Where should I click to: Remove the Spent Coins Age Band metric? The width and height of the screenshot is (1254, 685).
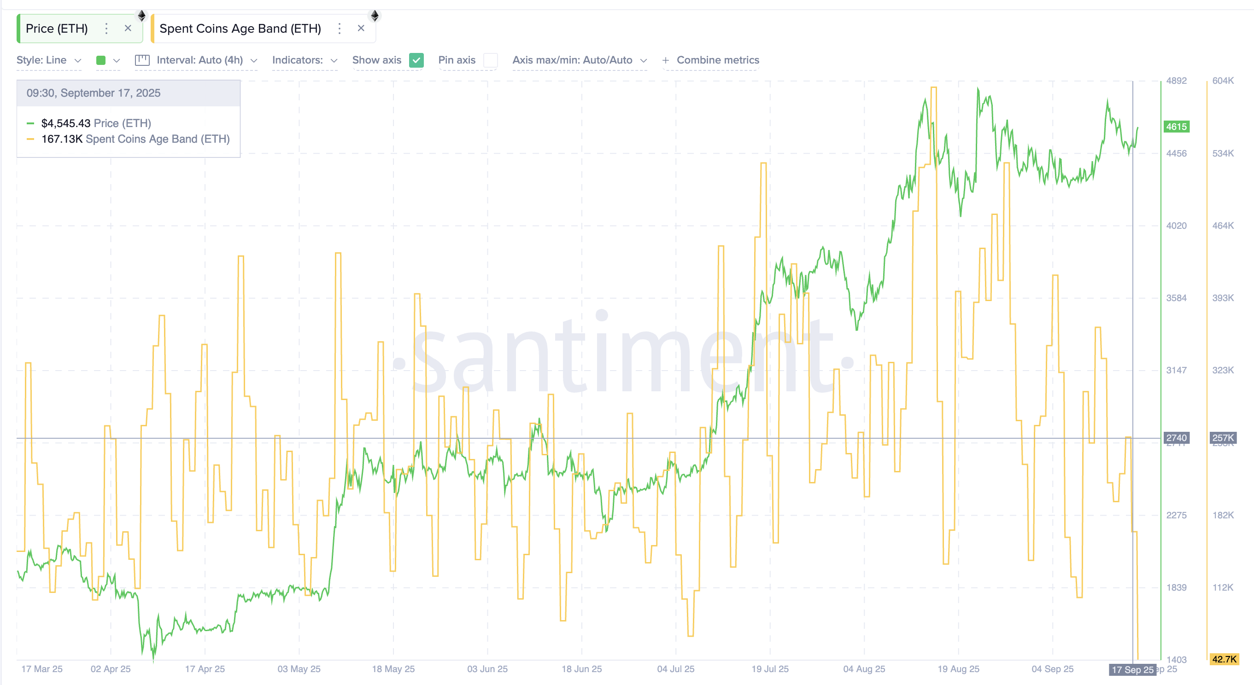coord(361,28)
